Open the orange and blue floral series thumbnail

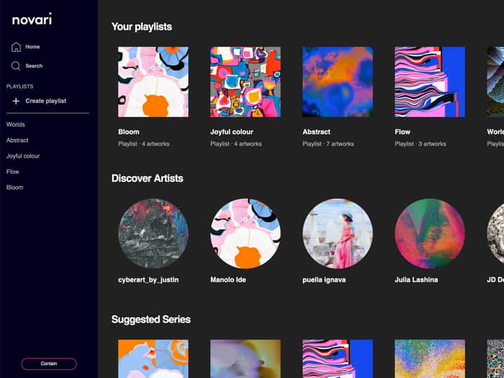coord(153,359)
